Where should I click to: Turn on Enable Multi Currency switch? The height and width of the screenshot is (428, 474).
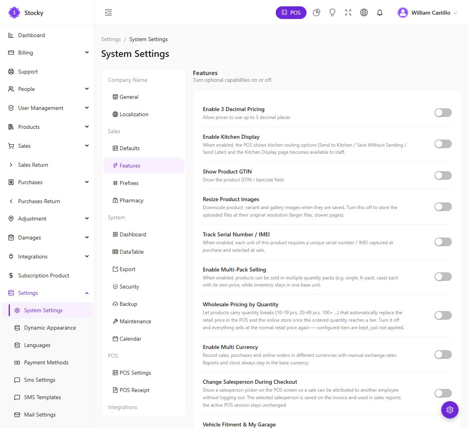[x=443, y=354]
